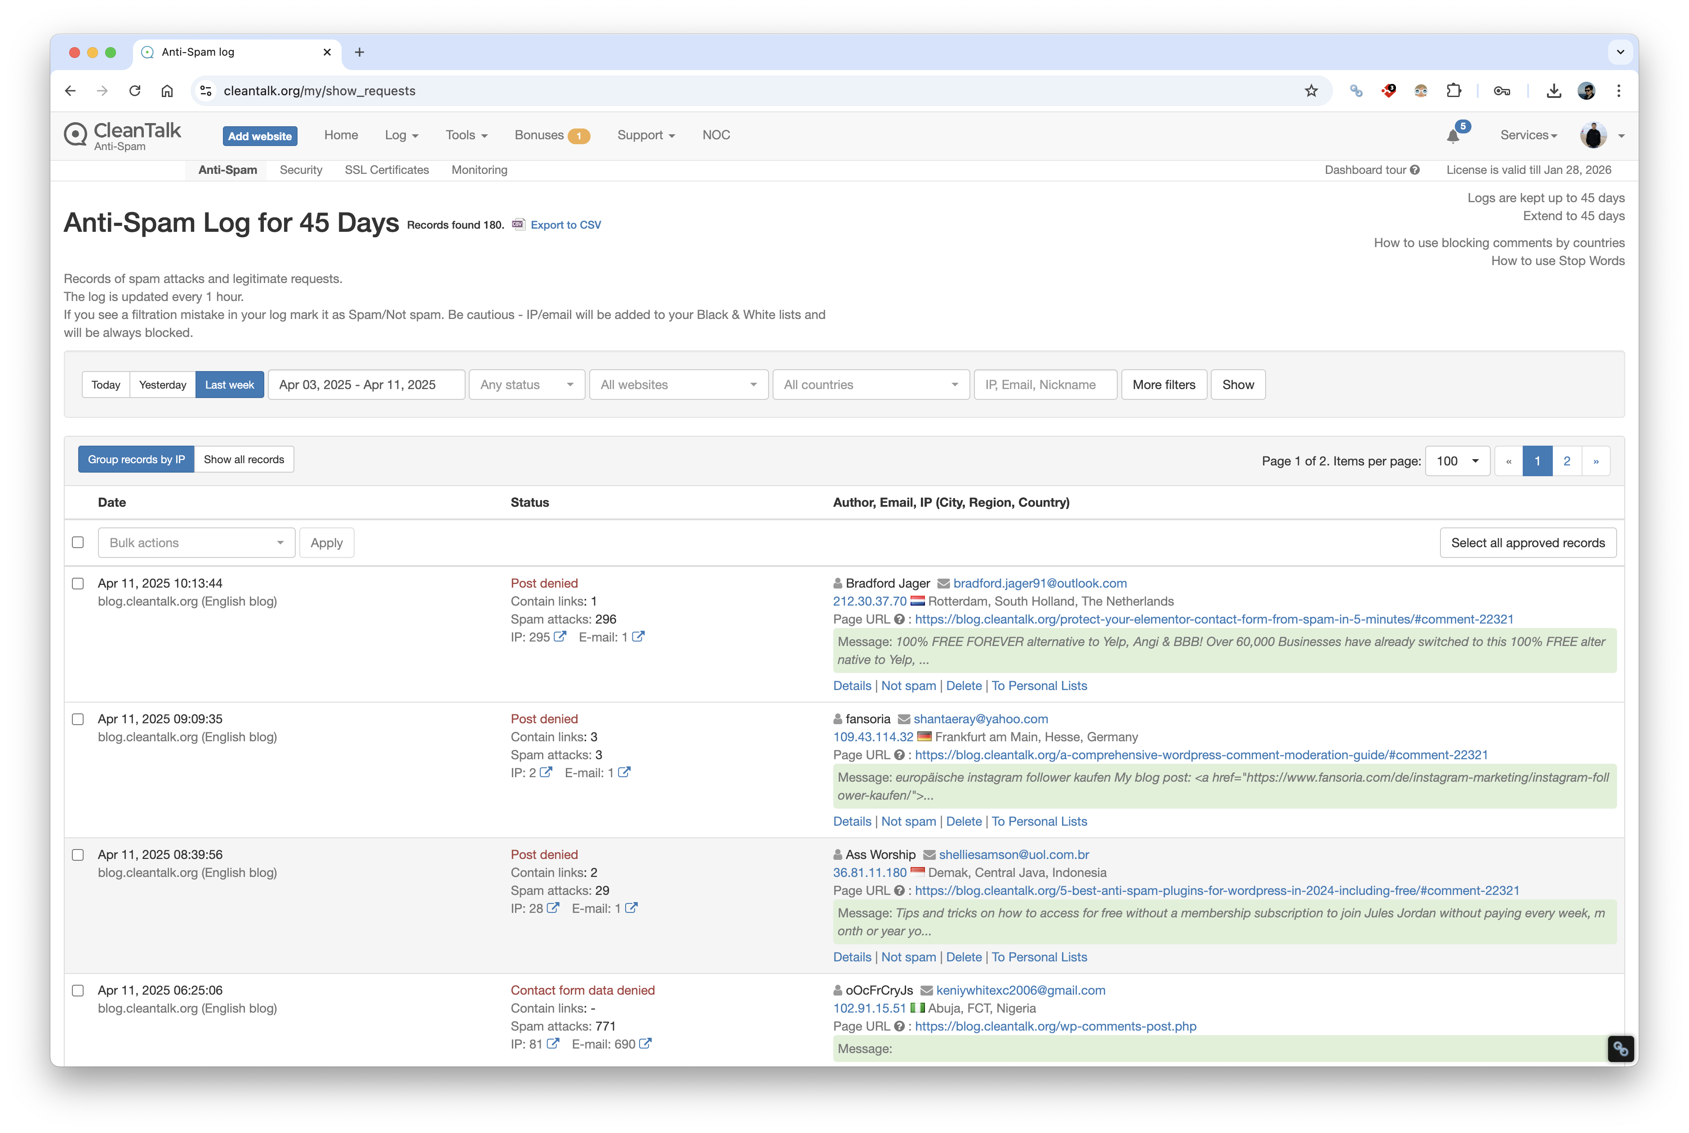
Task: Click the browser Downloads icon
Action: point(1553,91)
